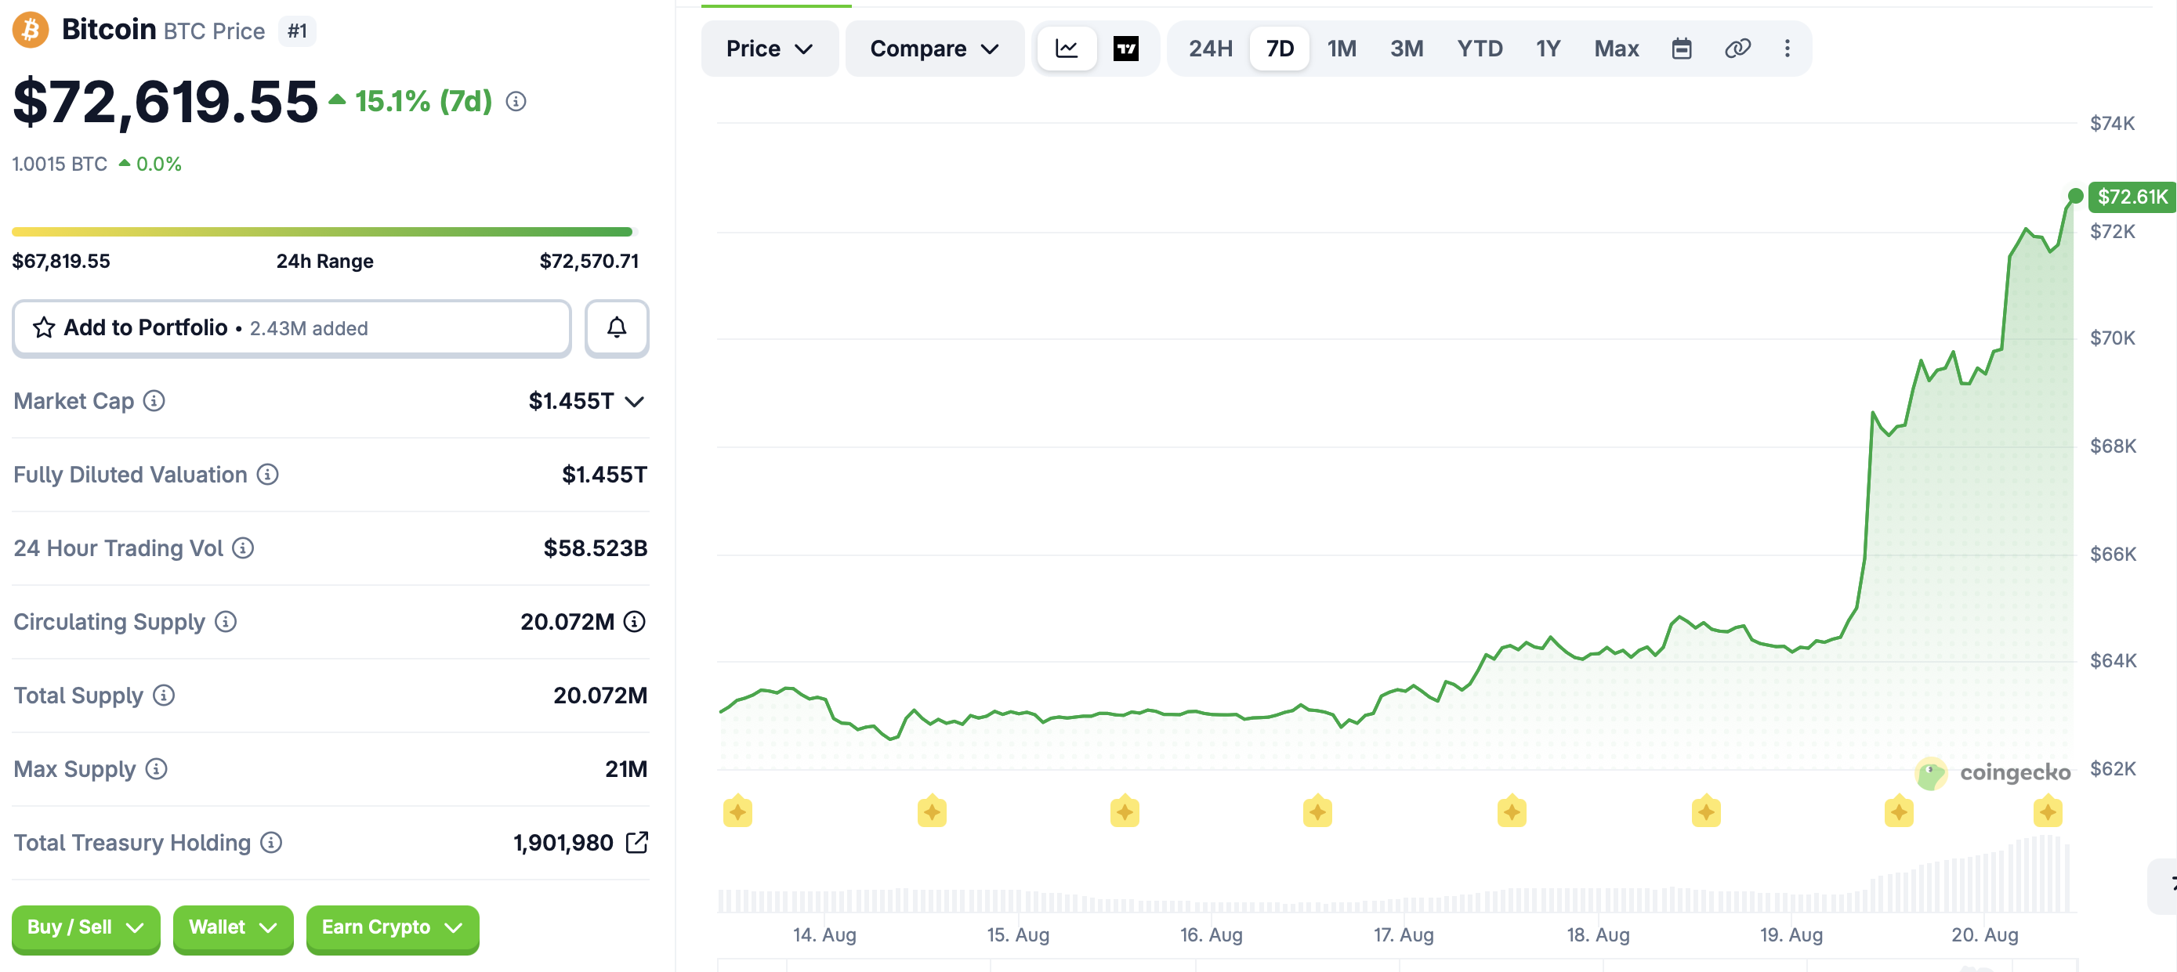Screen dimensions: 2177x972
Task: Click the Bitcoin logo icon
Action: (x=31, y=31)
